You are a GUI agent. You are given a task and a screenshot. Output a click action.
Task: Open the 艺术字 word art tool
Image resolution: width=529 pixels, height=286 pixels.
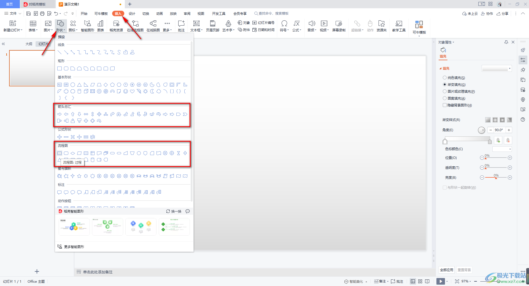(228, 26)
